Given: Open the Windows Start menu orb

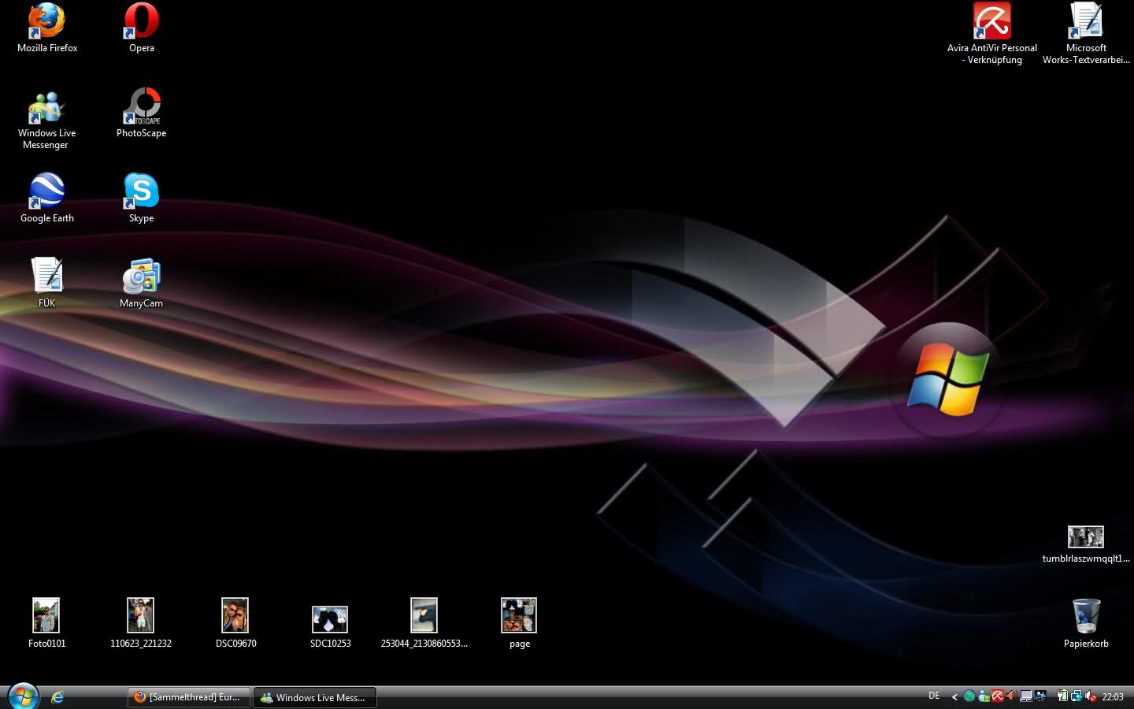Looking at the screenshot, I should pos(23,696).
